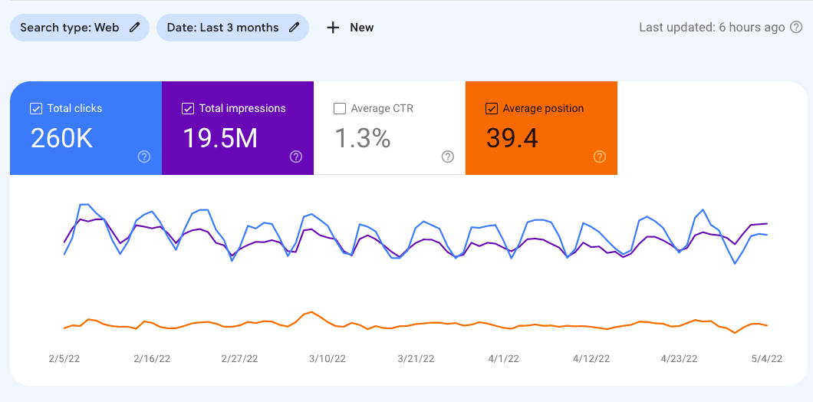This screenshot has width=813, height=402.
Task: Click the pencil icon on Date filter
Action: pos(295,28)
